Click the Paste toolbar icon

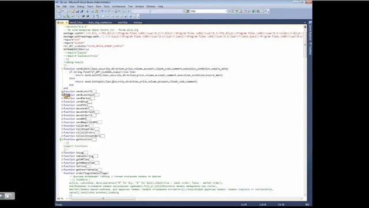(96, 12)
